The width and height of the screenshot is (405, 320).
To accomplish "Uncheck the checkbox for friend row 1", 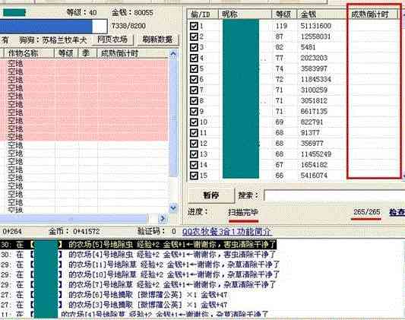I will pos(194,26).
